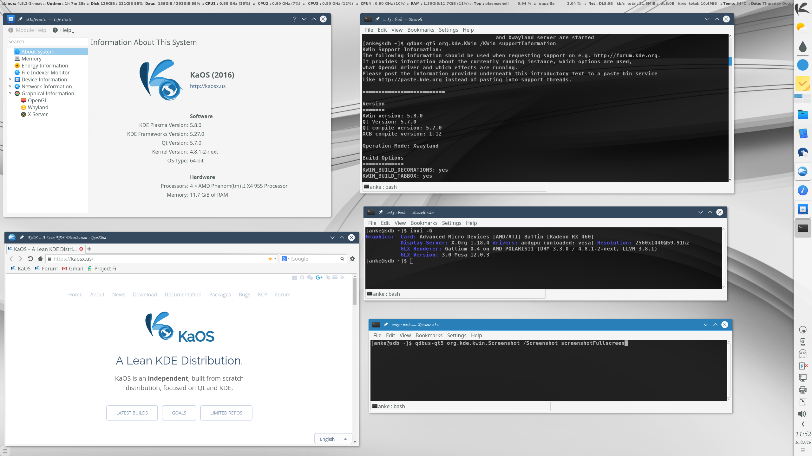Viewport: 812px width, 456px height.
Task: Open the bookmark star dropdown arrow in the address bar
Action: [275, 259]
